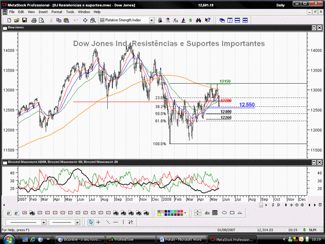
Task: Click the New file icon in toolbar
Action: click(9, 20)
